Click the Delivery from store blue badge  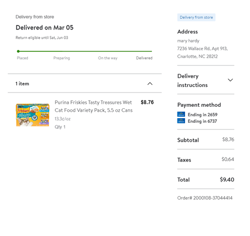(196, 17)
